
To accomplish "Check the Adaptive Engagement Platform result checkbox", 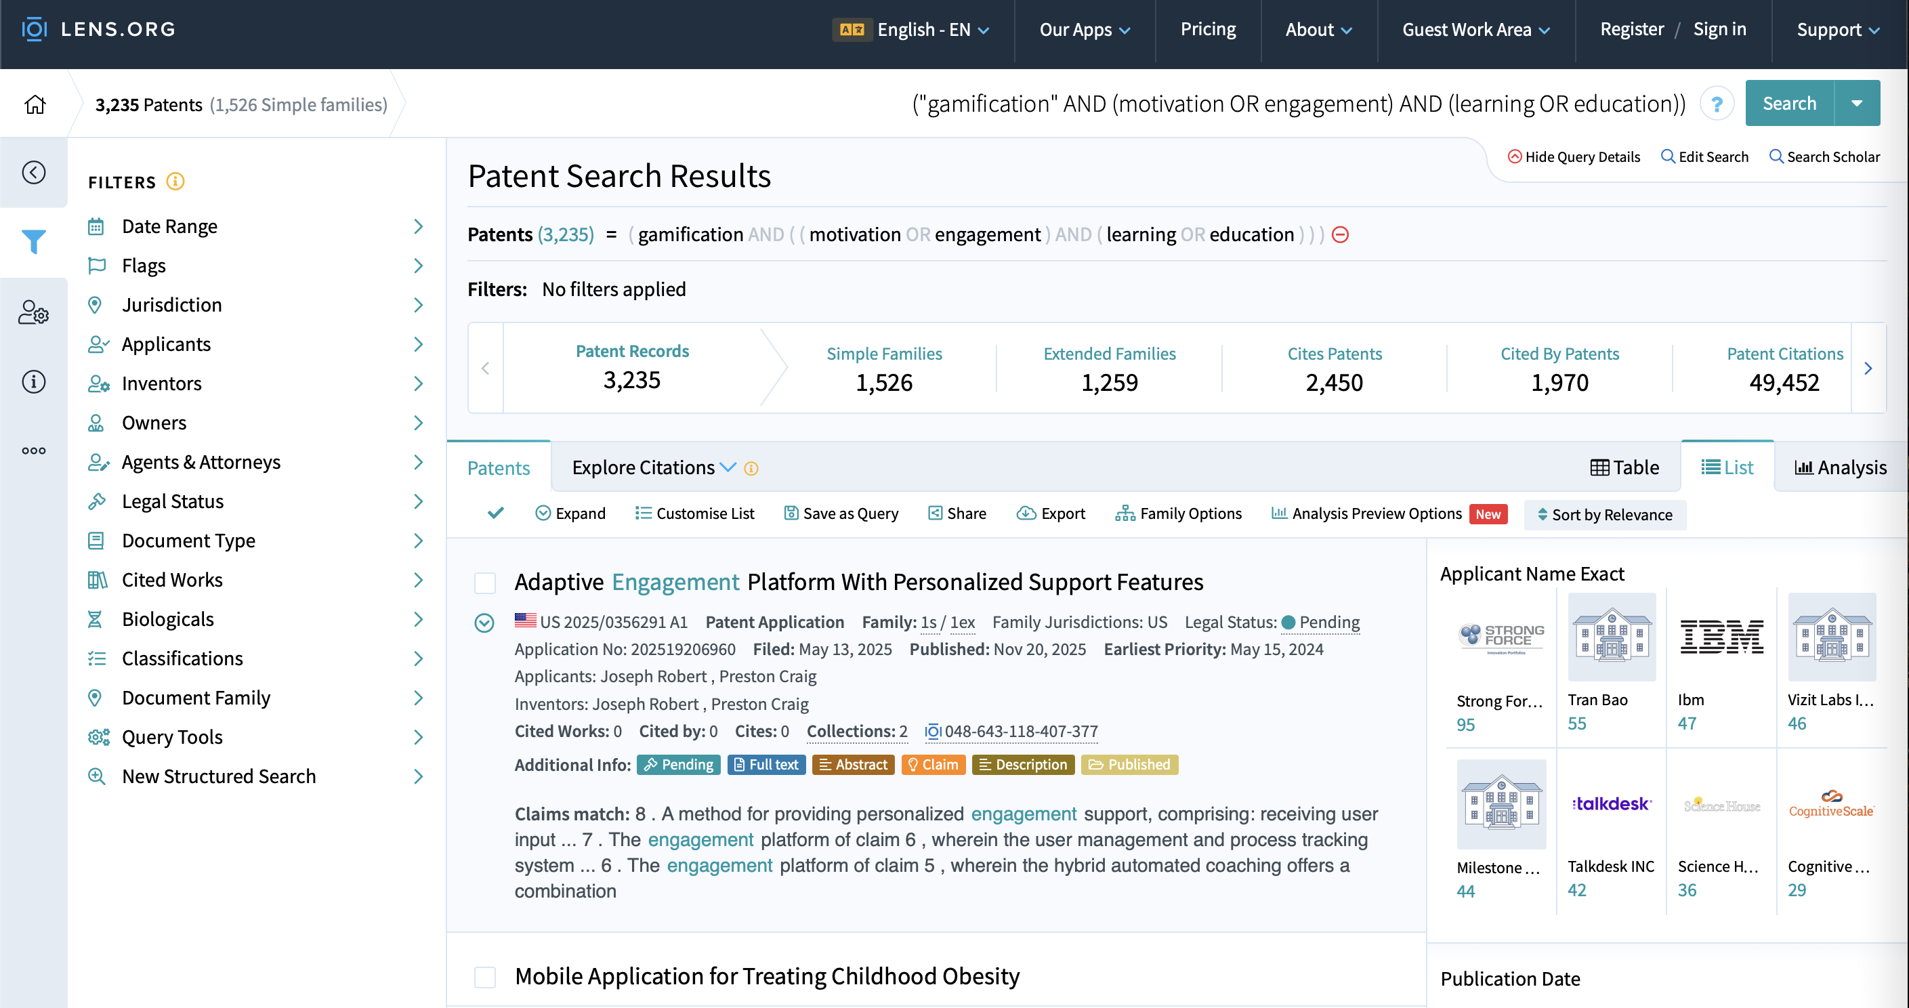I will click(484, 583).
